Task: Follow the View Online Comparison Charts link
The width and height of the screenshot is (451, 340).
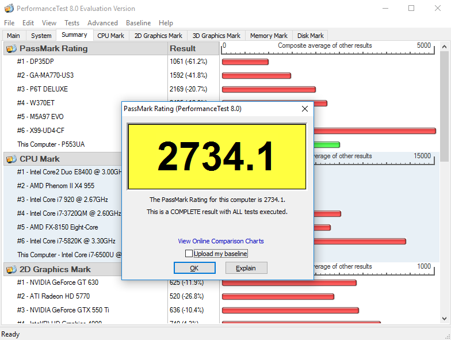Action: pos(221,241)
